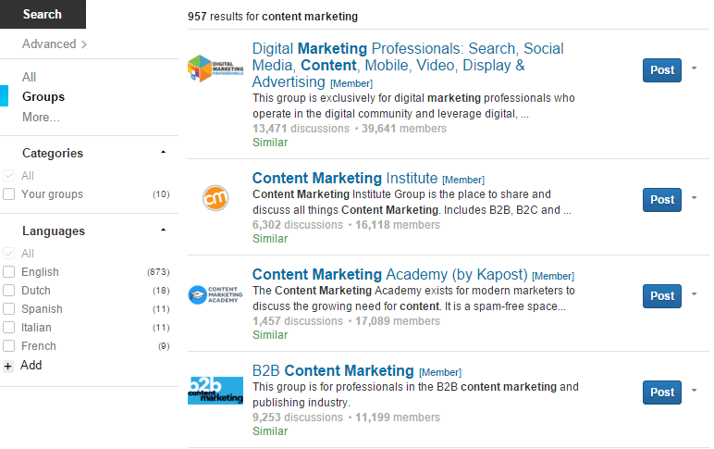714x449 pixels.
Task: Open Content Marketing Institute group title link
Action: pos(345,178)
